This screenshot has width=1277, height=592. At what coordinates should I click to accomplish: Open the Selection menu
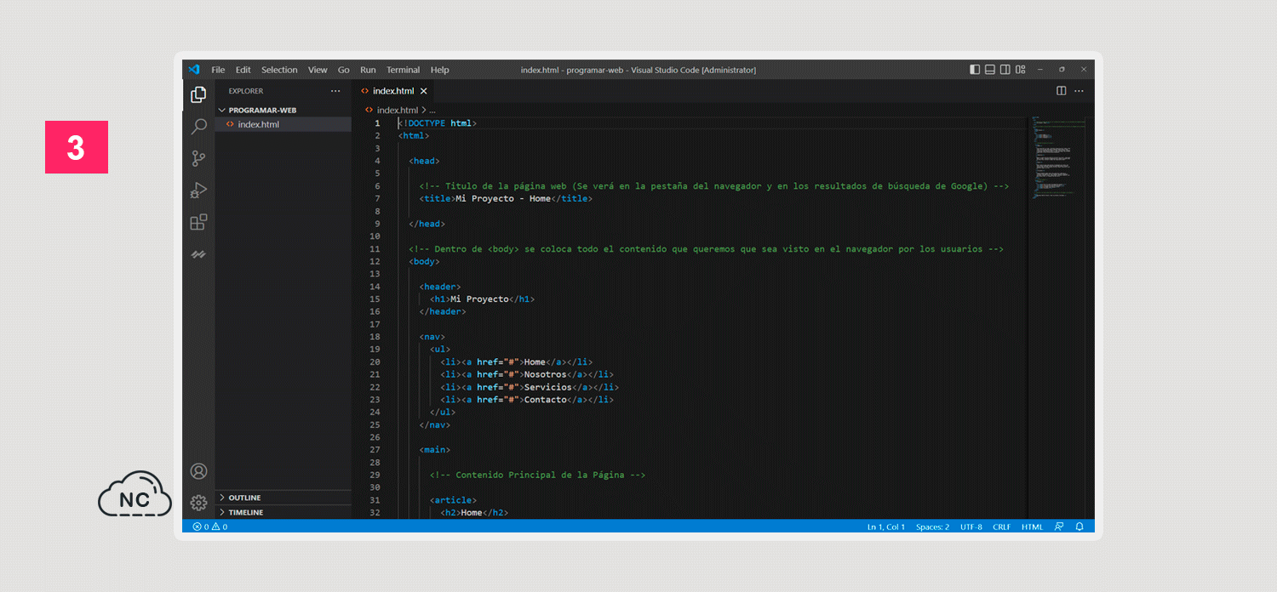point(279,70)
